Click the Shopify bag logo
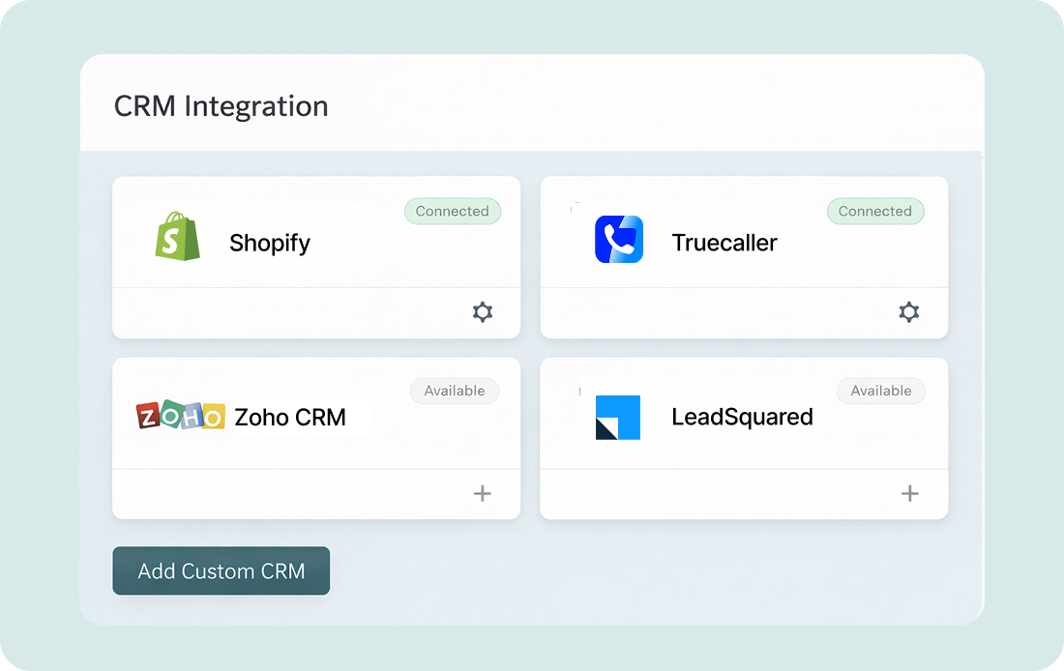Viewport: 1064px width, 671px height. click(177, 236)
